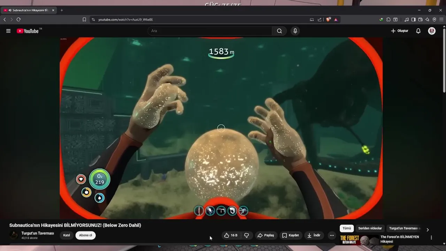Select the Turgut'un Tavernası filter chip
The width and height of the screenshot is (446, 251).
point(404,228)
